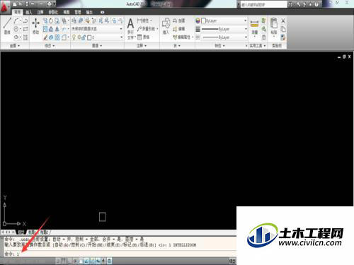Select the Rotate tool in modify panel

point(51,20)
